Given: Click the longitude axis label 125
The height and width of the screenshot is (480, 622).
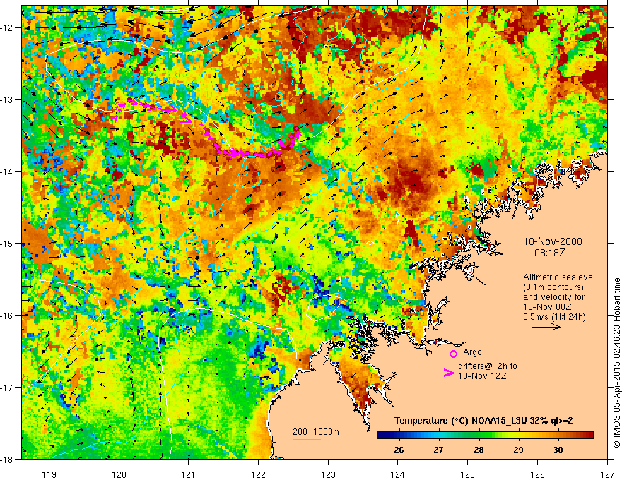Looking at the screenshot, I should tap(468, 474).
